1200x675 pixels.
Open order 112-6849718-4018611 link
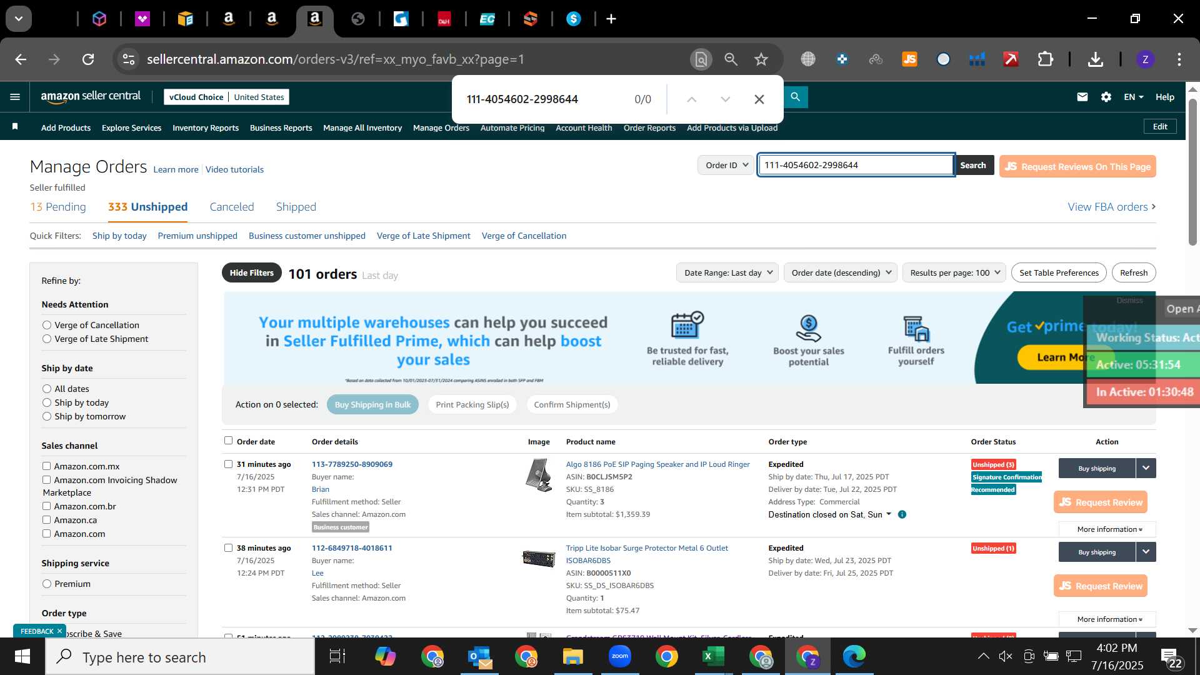(x=352, y=547)
